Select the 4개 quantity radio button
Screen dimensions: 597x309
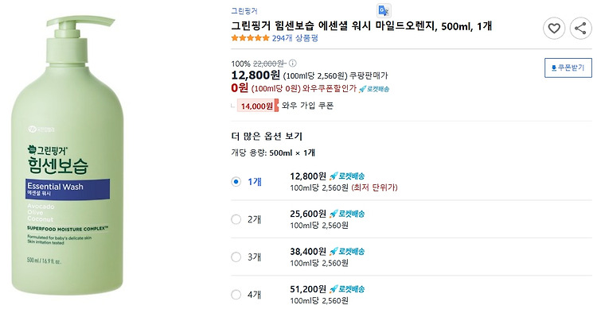[236, 295]
